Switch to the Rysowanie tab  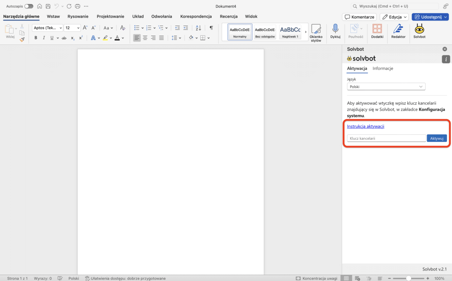[x=78, y=17]
